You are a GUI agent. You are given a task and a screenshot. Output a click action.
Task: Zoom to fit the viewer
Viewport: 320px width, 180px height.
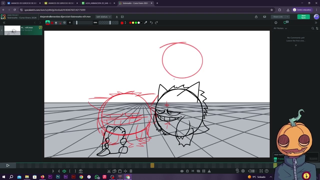click(237, 171)
